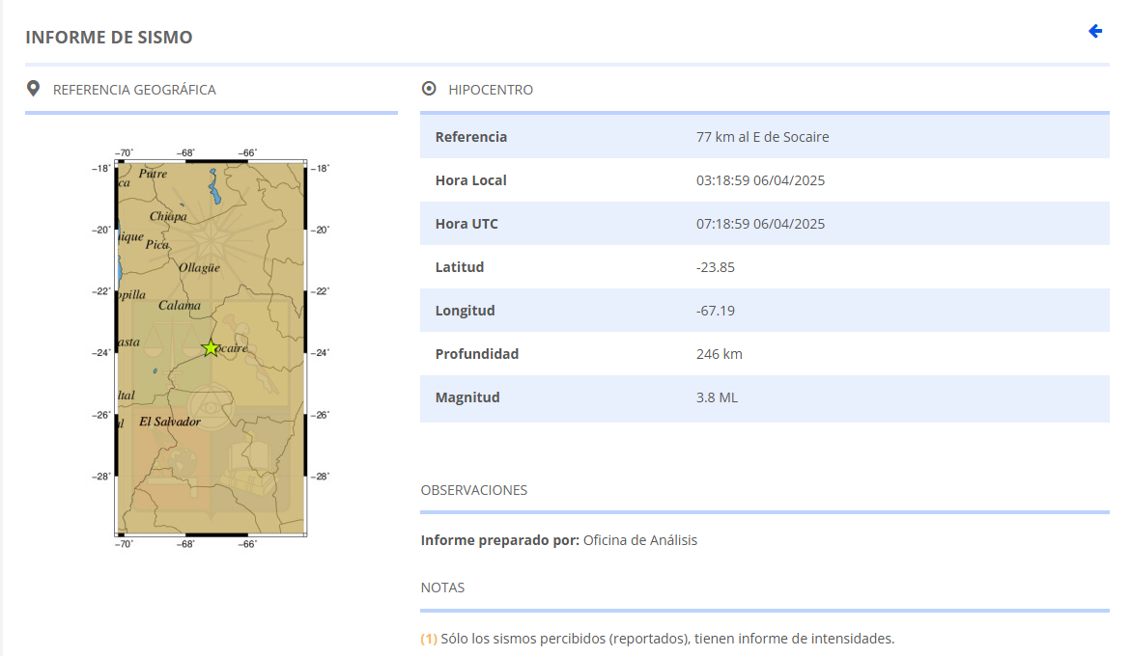This screenshot has height=656, width=1131.
Task: Click the orange (1) note marker
Action: (x=429, y=639)
